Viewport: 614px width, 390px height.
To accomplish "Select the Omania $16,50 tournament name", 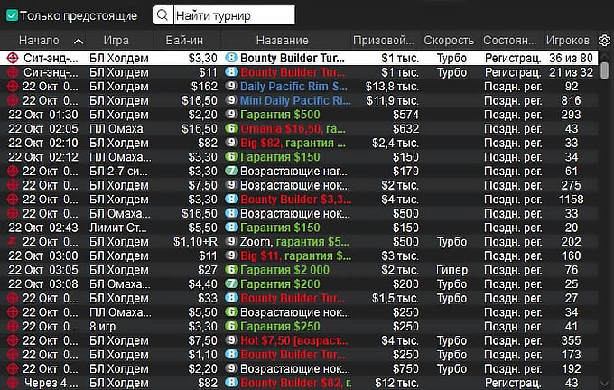I will pyautogui.click(x=293, y=129).
